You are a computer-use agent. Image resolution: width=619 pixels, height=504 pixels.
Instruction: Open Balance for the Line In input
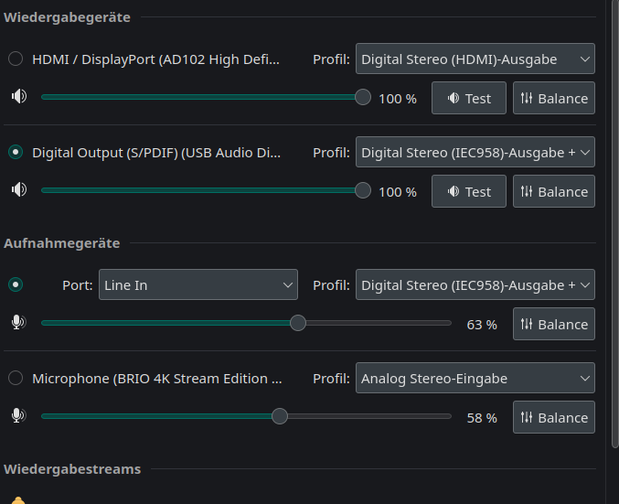[x=554, y=324]
